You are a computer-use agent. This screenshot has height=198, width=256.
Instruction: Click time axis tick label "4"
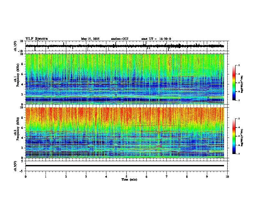(x=106, y=177)
